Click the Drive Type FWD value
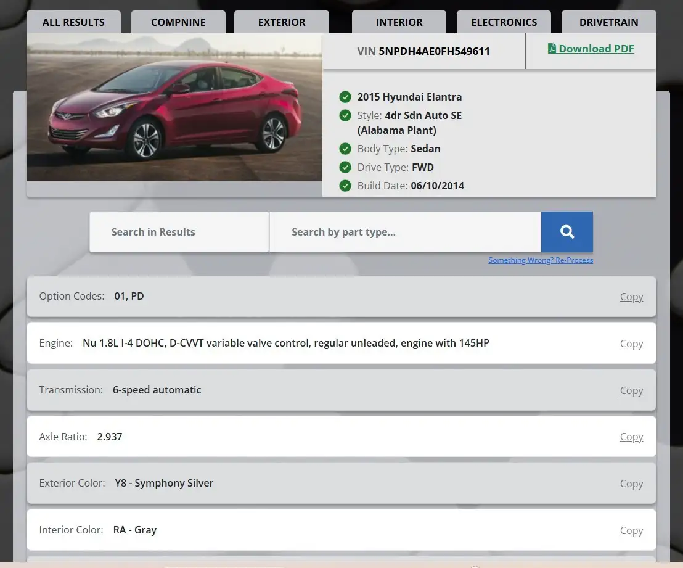 click(x=422, y=167)
